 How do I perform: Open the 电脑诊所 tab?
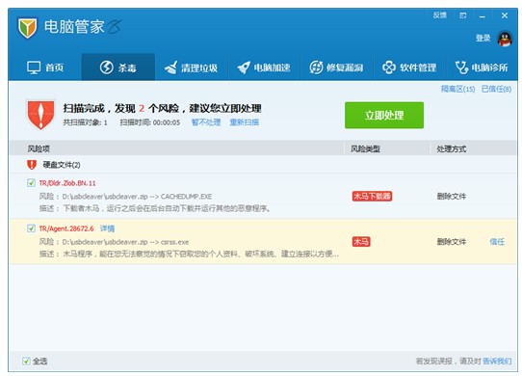482,67
